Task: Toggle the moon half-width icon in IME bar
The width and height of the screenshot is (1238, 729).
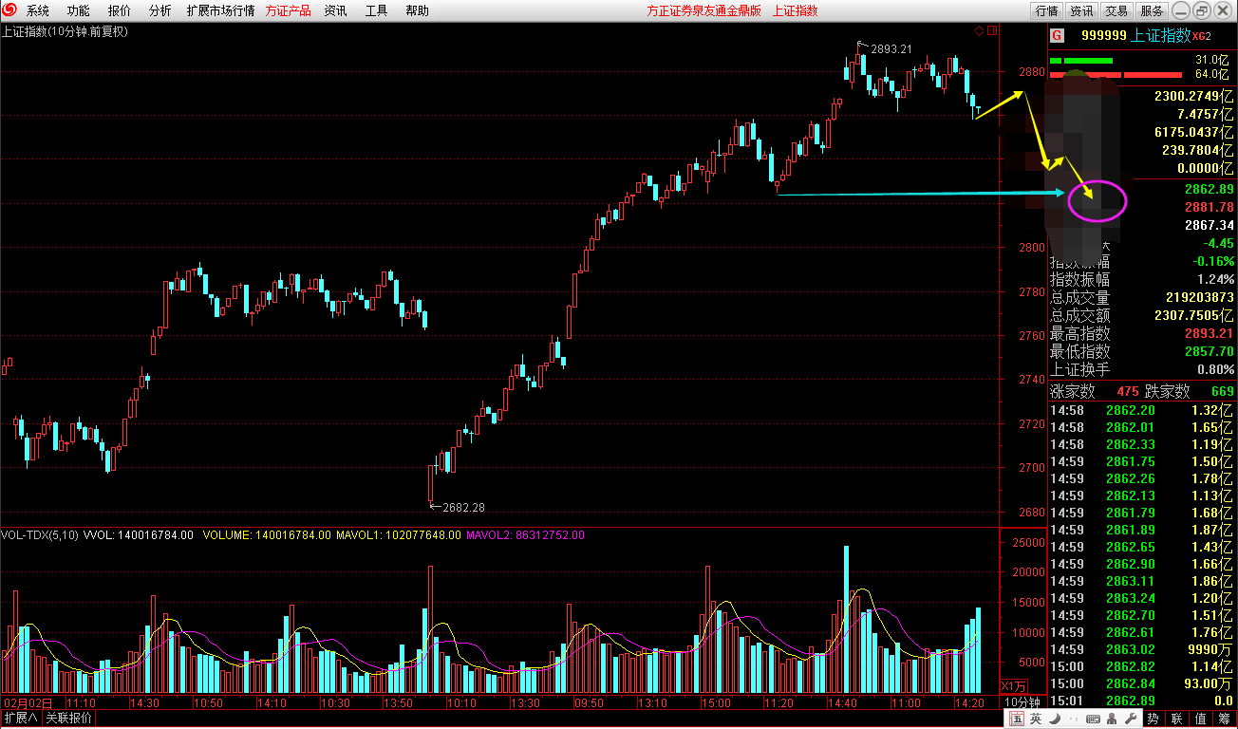Action: [x=1054, y=720]
